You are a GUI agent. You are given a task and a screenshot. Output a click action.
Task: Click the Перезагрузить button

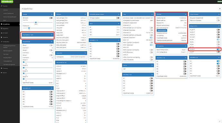(x=162, y=31)
